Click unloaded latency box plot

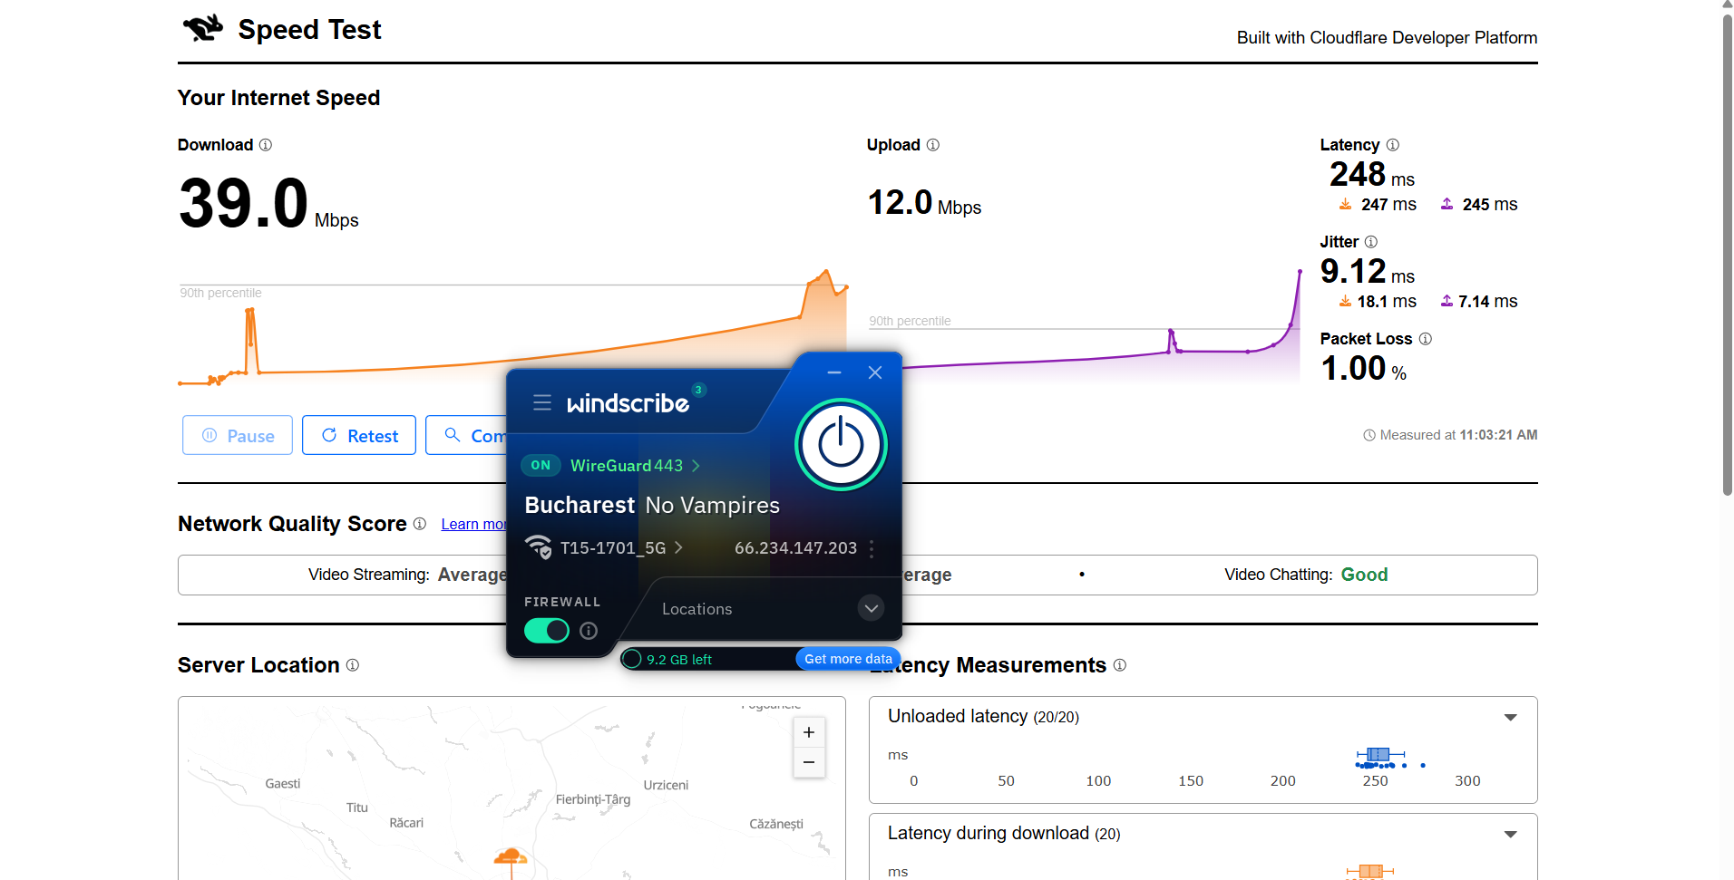pos(1380,755)
